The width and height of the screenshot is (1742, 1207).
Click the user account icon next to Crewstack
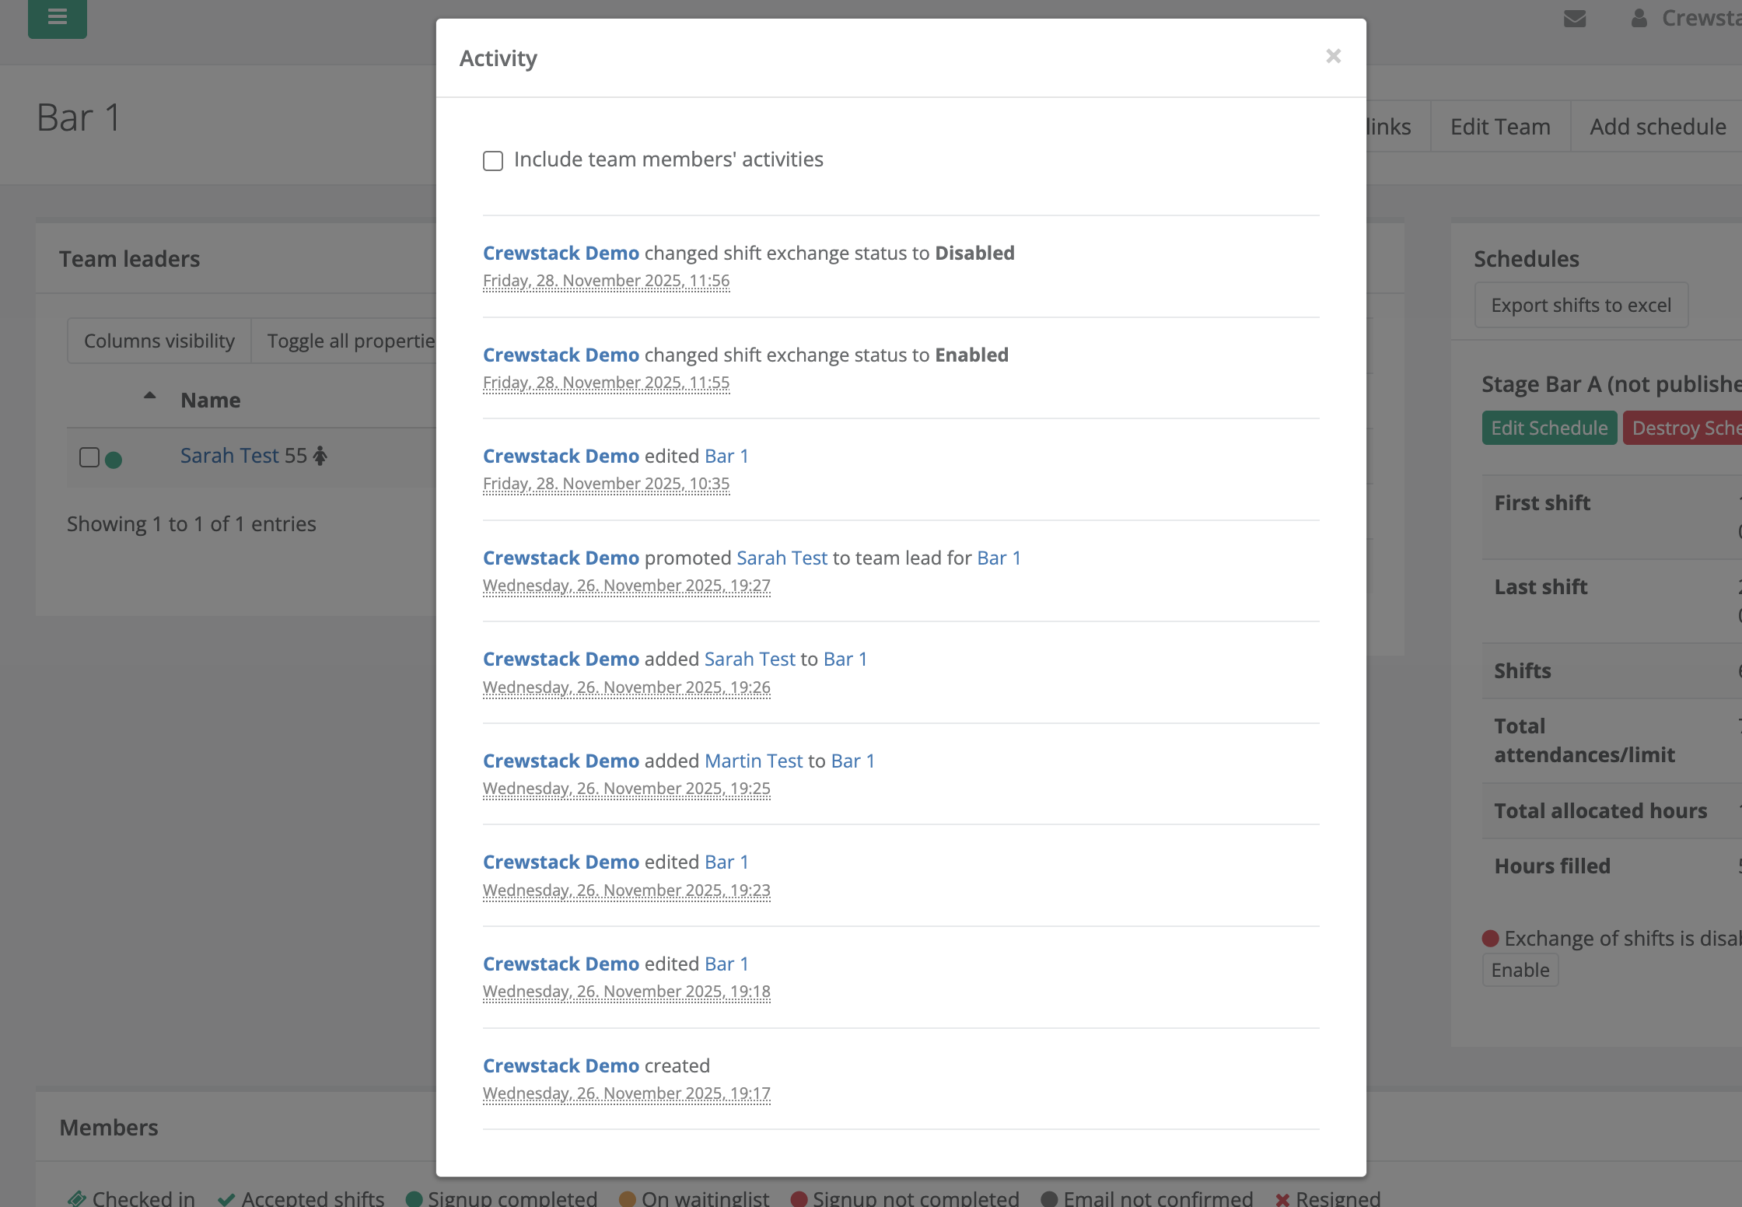1639,18
